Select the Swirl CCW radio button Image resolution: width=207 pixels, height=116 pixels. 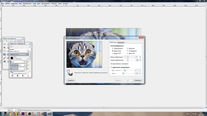click(x=113, y=53)
